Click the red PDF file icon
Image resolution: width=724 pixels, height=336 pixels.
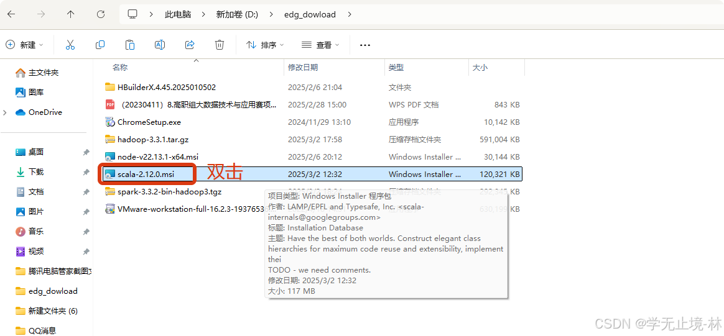[x=110, y=104]
